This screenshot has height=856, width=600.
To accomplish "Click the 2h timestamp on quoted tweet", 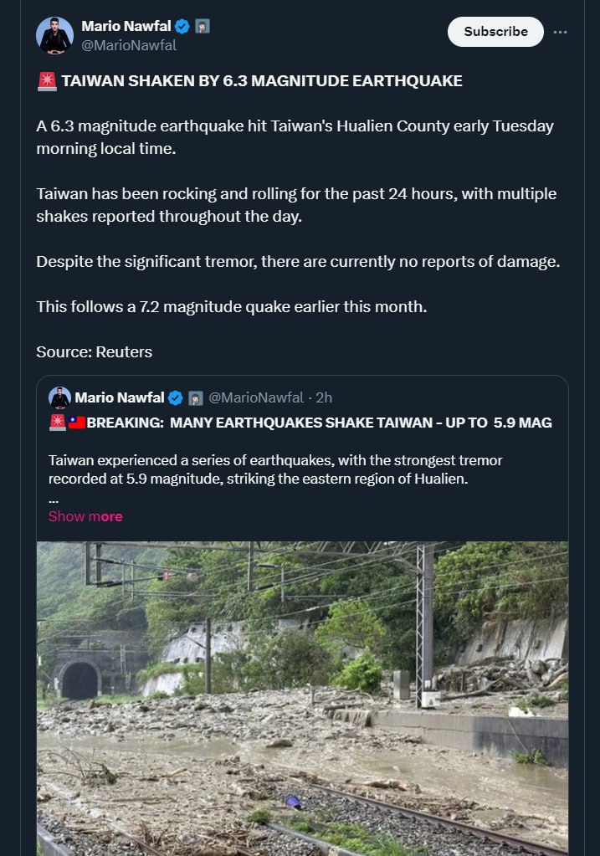I will pyautogui.click(x=324, y=397).
